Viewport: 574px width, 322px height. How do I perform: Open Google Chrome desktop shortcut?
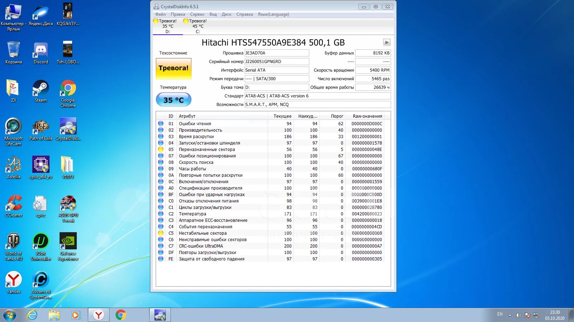tap(68, 94)
